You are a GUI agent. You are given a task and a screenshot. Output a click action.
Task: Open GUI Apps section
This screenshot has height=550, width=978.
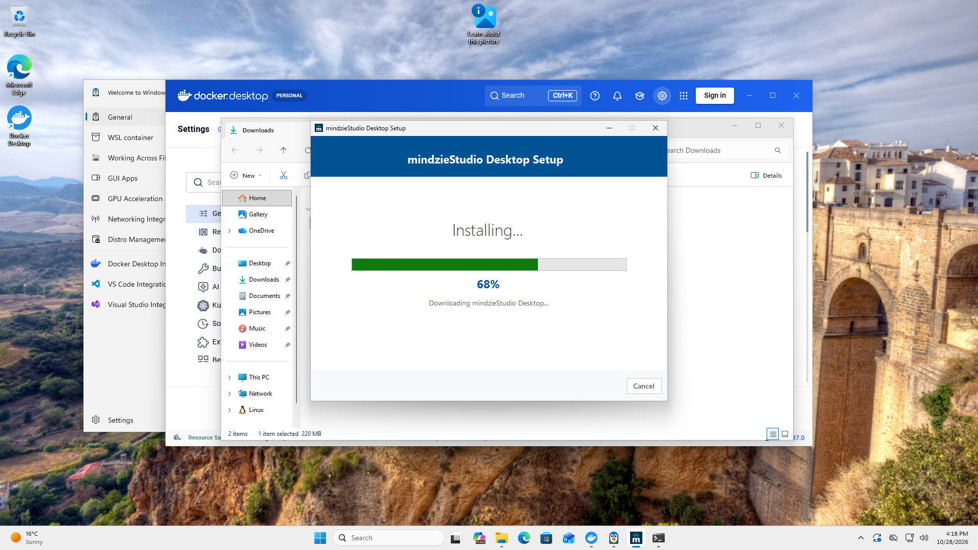point(125,178)
